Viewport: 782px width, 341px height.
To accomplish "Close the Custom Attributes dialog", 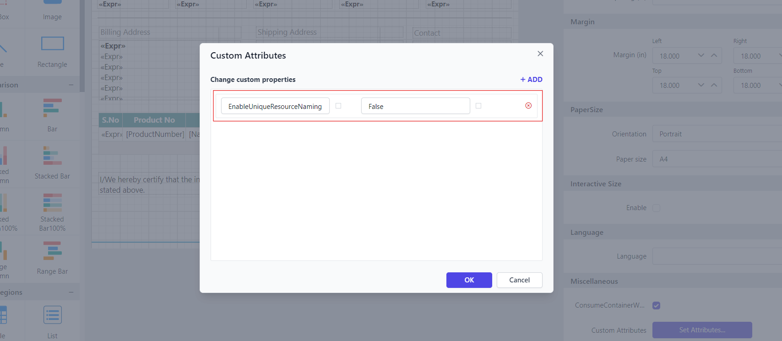I will (x=540, y=54).
